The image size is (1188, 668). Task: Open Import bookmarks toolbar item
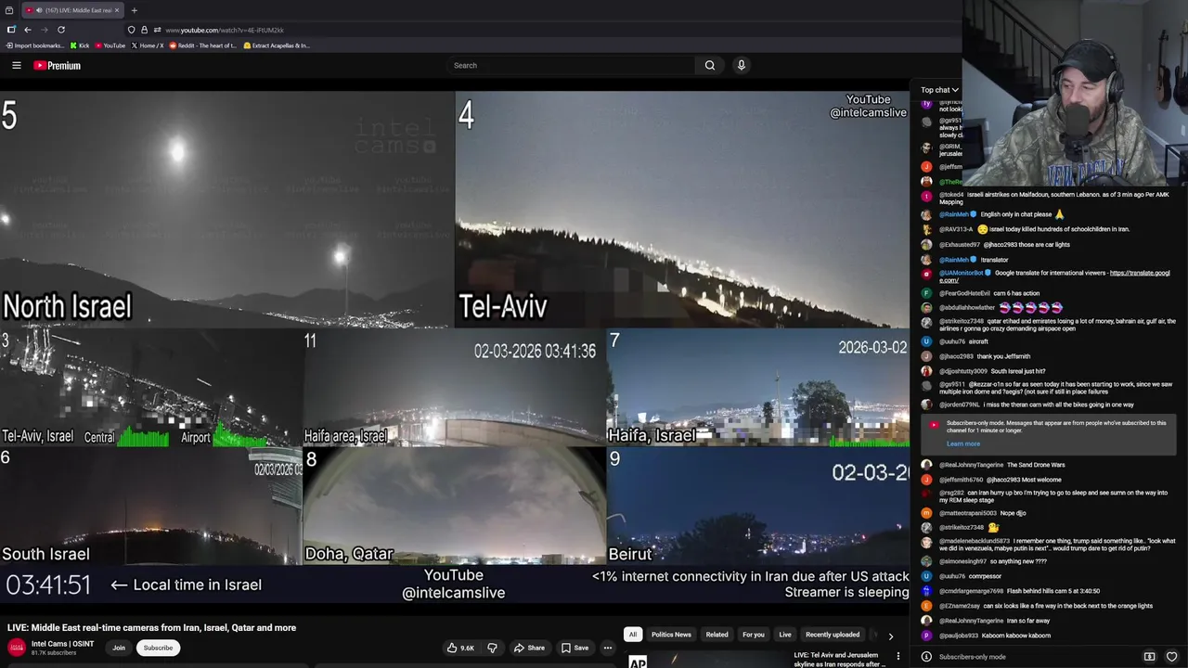click(x=35, y=45)
